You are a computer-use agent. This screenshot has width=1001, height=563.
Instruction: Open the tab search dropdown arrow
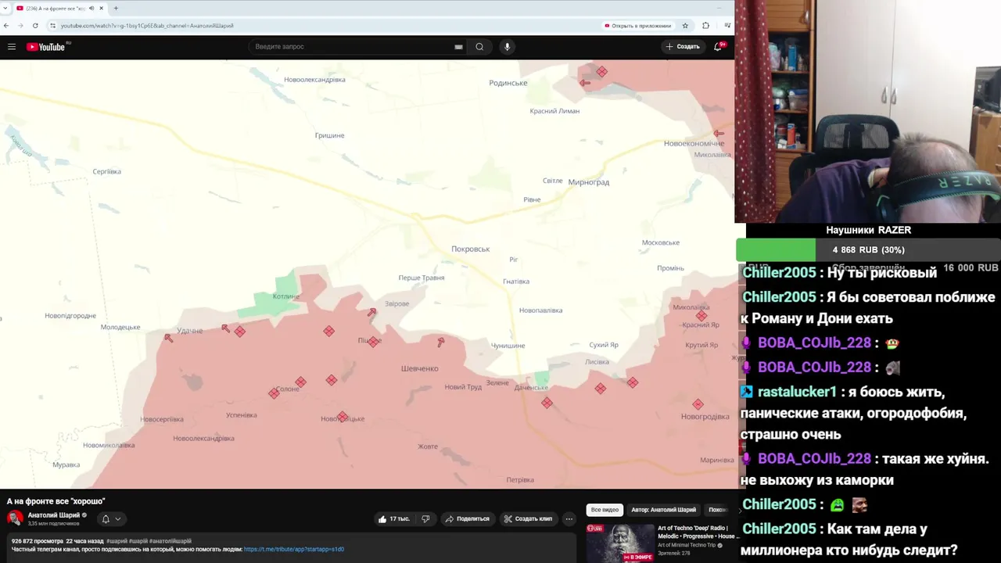pos(5,9)
